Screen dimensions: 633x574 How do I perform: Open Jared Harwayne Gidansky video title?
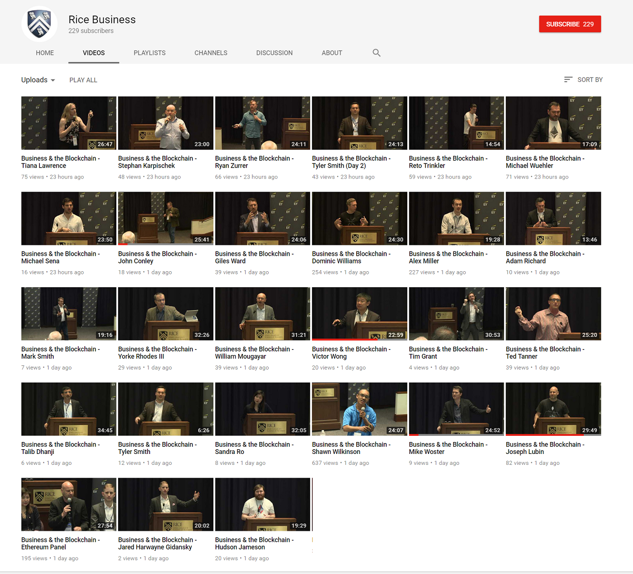[x=157, y=543]
